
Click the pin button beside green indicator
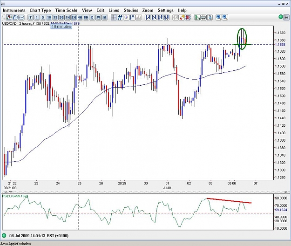286,17
